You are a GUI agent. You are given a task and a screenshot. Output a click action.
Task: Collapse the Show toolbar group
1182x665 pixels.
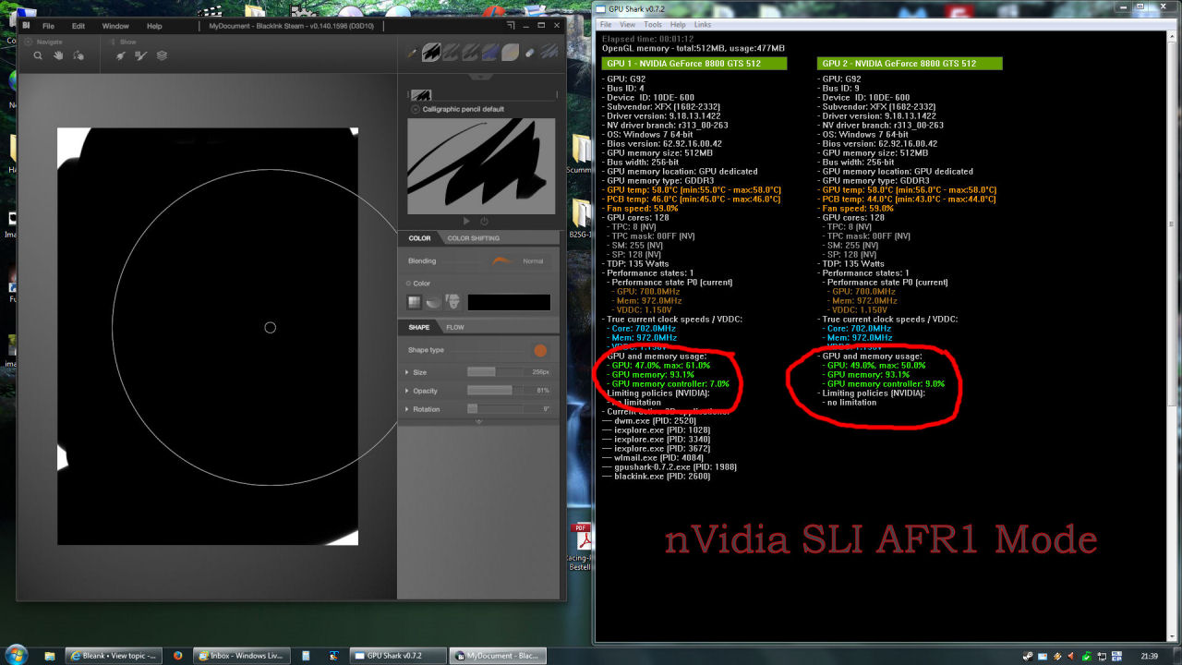click(113, 42)
